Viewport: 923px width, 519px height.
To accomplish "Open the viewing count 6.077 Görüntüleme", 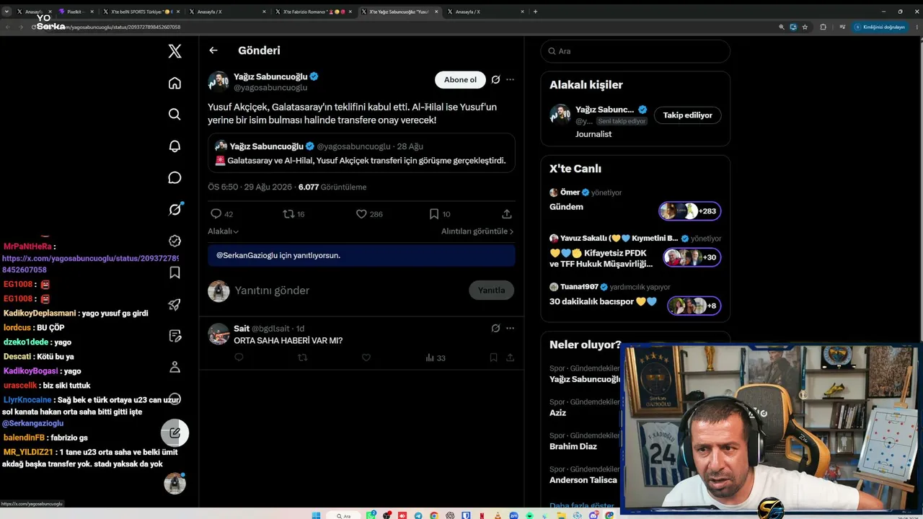I will tap(332, 187).
